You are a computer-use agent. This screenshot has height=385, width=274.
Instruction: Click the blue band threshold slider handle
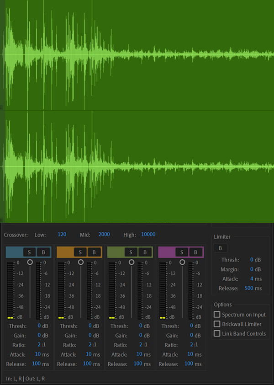click(30, 262)
